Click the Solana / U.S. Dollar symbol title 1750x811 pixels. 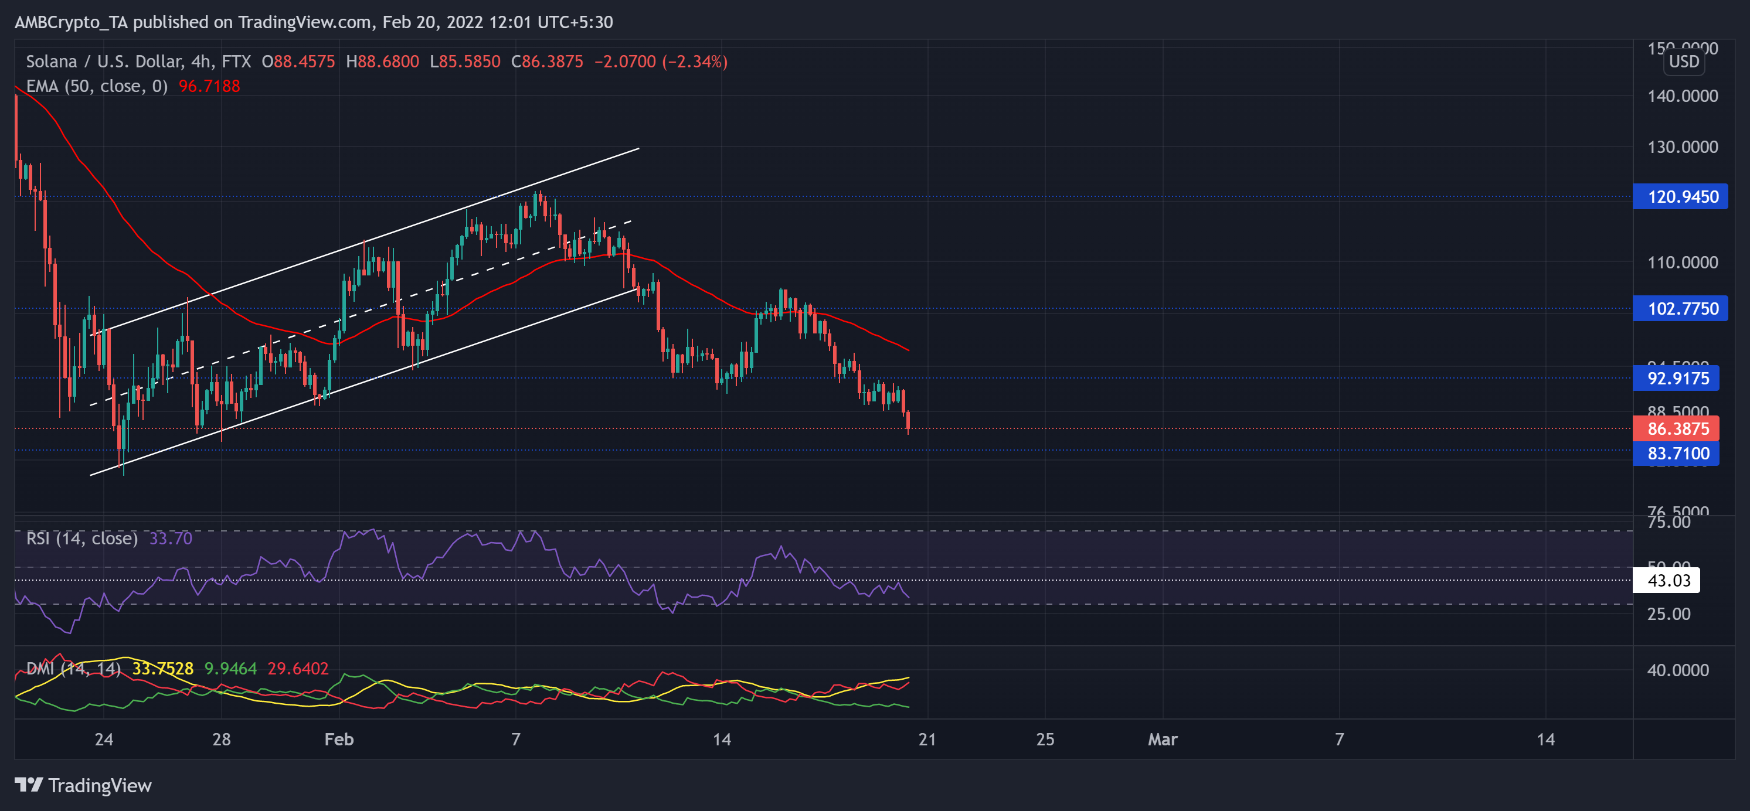click(x=138, y=62)
